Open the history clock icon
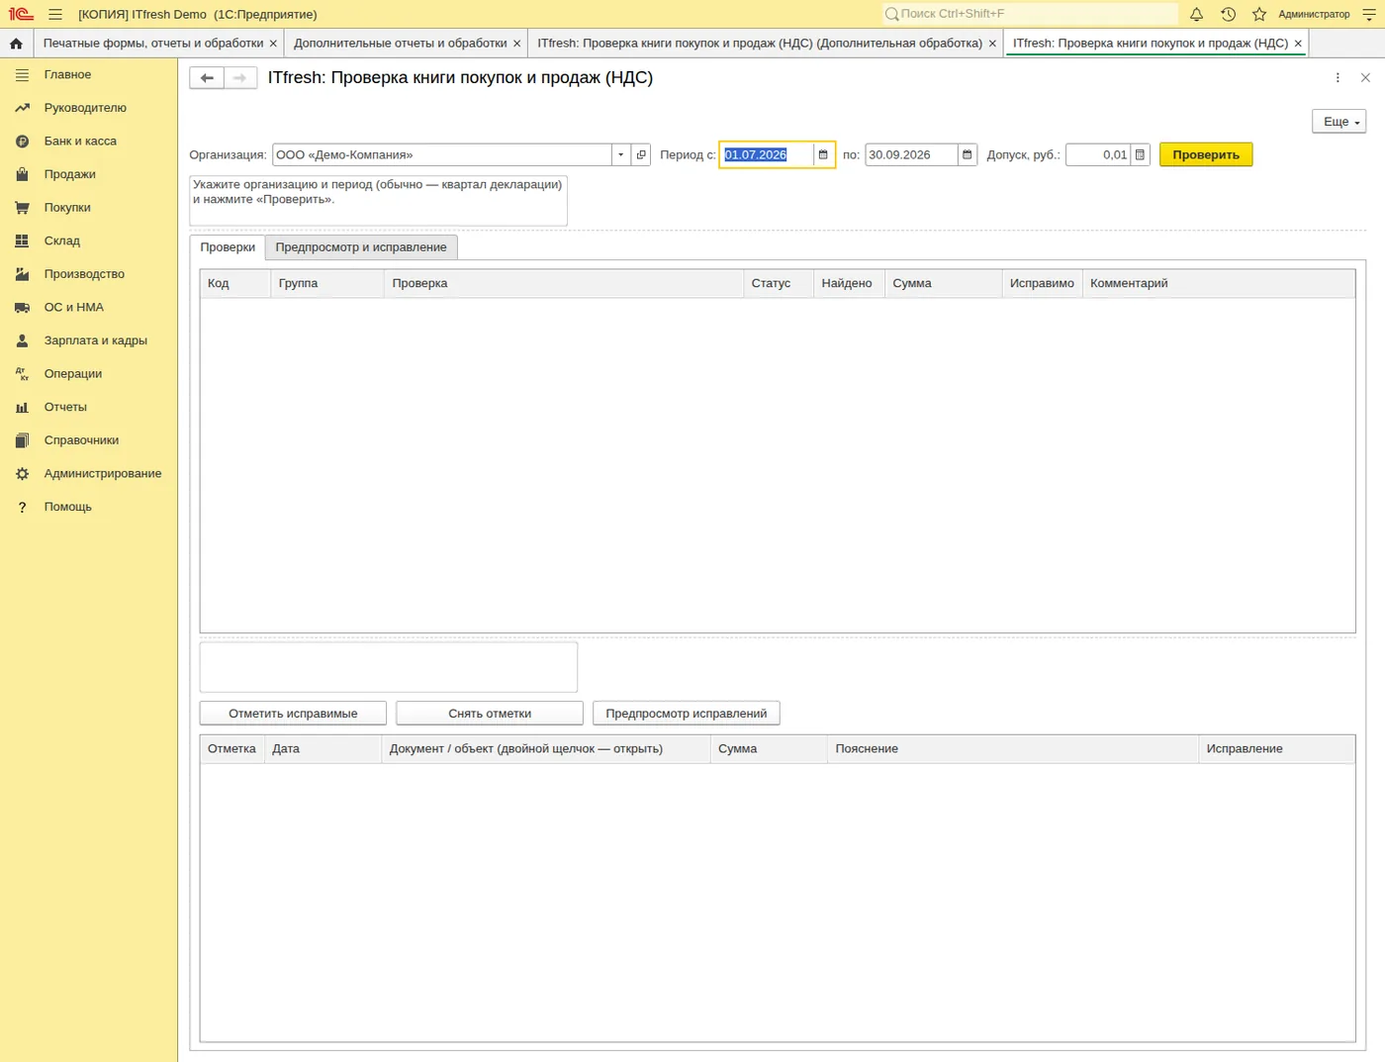 coord(1228,14)
